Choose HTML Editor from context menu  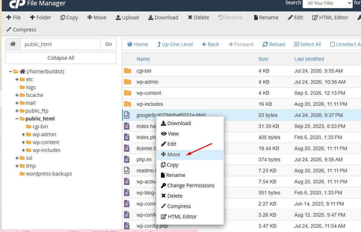(190, 216)
